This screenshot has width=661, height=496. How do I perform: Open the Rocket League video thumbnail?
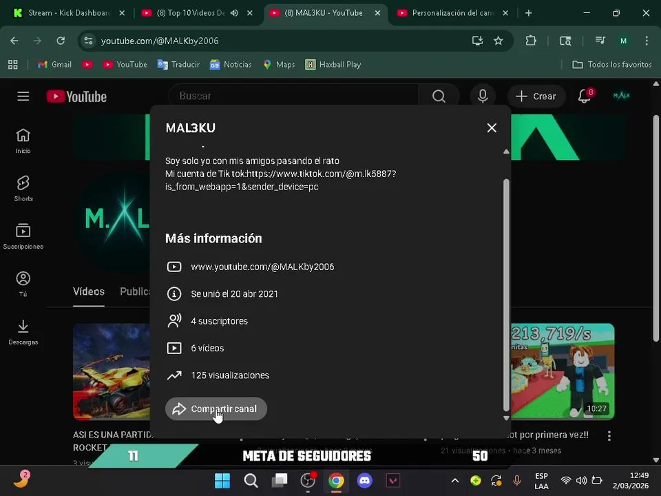[112, 371]
